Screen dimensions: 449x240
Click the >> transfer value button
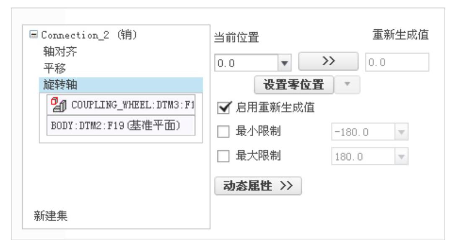coord(328,61)
